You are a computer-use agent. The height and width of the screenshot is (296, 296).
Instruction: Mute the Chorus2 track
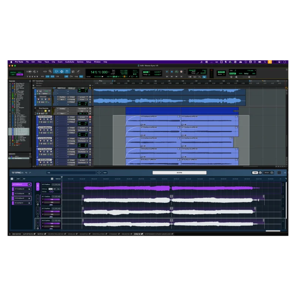click(49, 99)
